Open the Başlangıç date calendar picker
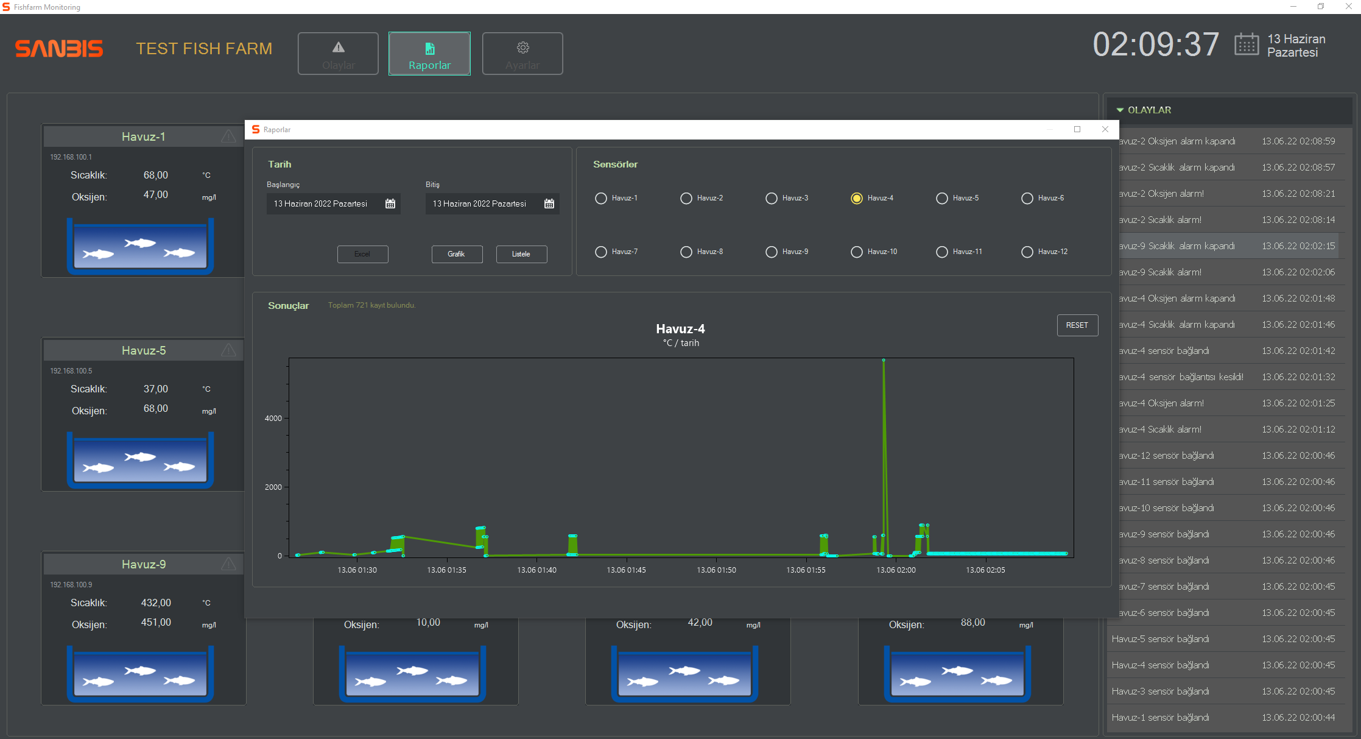 [x=390, y=203]
